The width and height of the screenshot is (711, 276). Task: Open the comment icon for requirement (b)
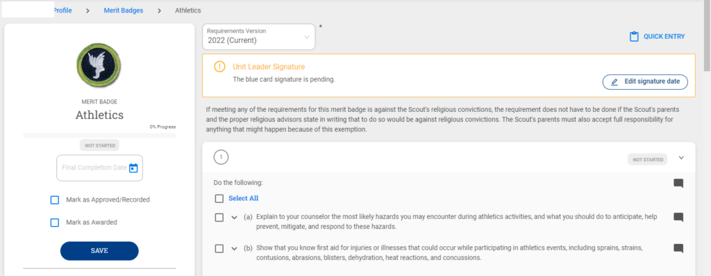[678, 248]
